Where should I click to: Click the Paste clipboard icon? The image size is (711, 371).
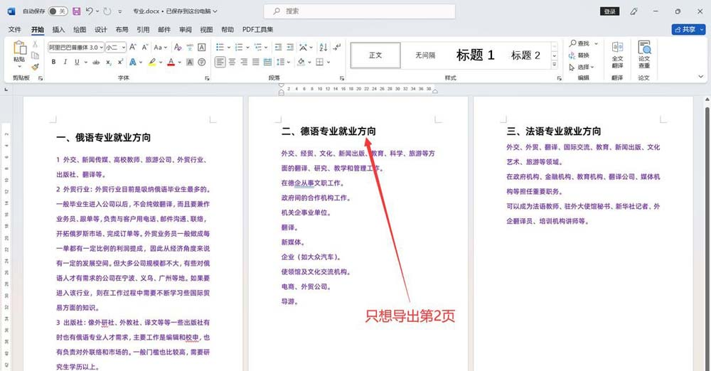tap(19, 48)
